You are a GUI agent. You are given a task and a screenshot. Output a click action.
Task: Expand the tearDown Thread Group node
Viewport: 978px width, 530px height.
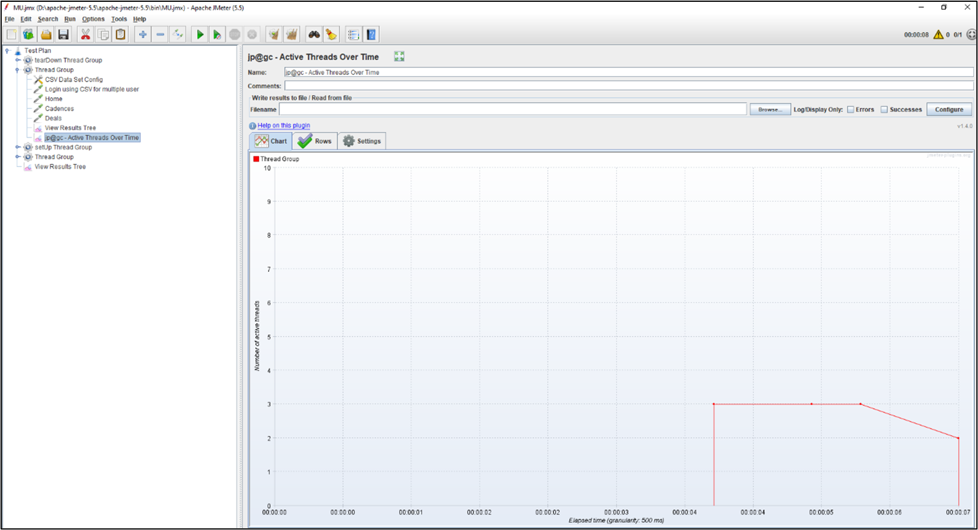(18, 60)
